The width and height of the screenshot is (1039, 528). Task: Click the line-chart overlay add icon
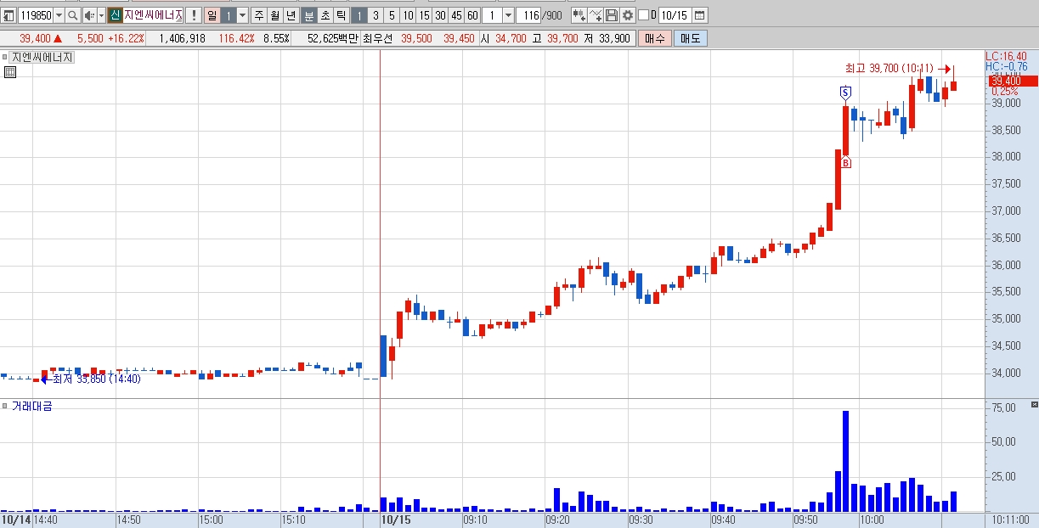point(595,15)
